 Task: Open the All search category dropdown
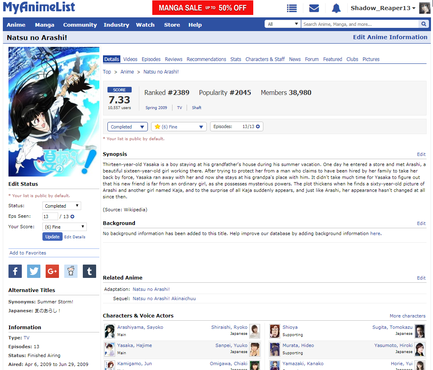pos(283,24)
